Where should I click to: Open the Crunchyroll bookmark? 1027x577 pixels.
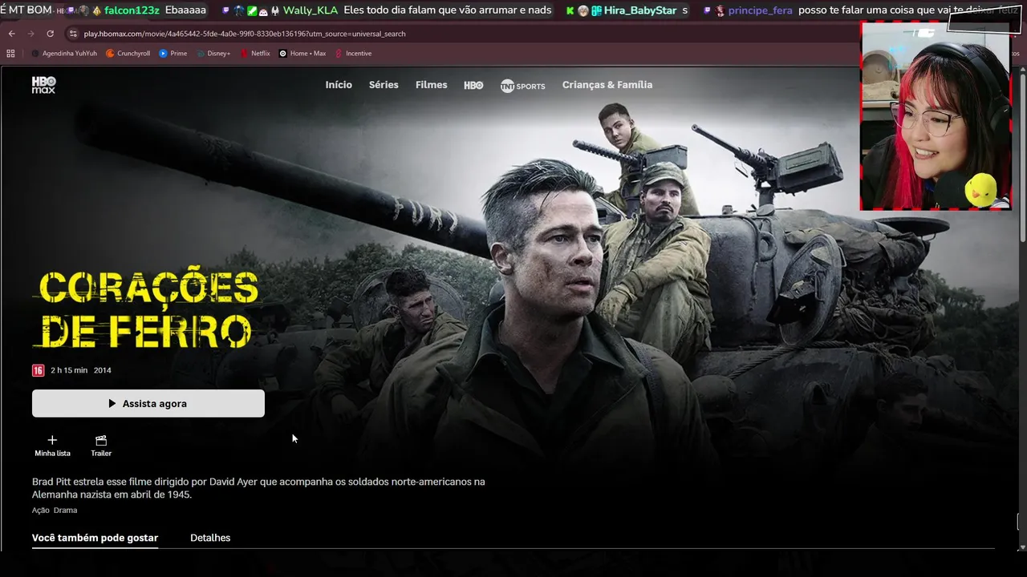(128, 54)
